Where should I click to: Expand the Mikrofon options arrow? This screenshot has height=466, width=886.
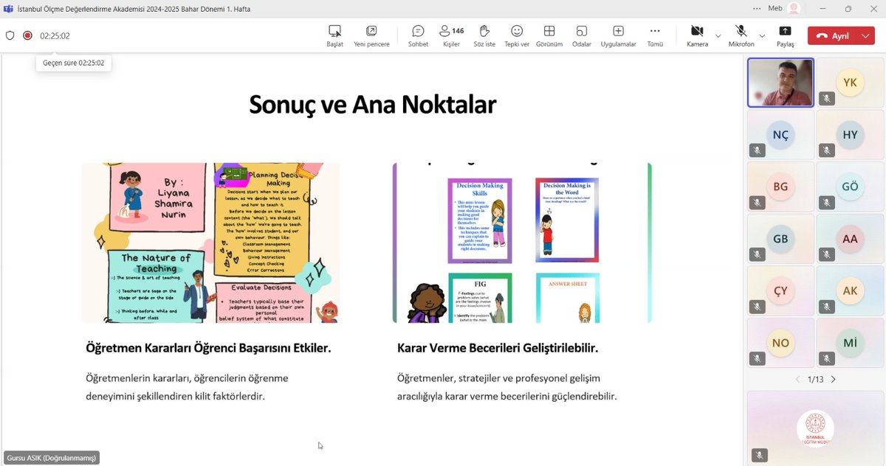pos(762,35)
